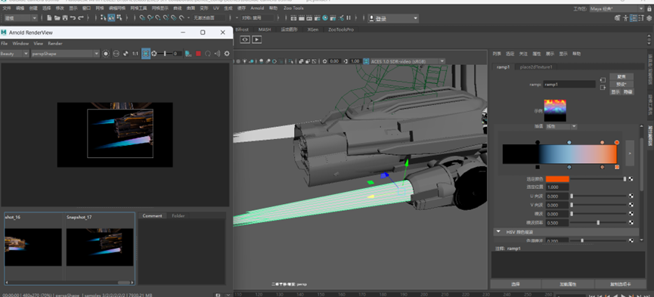Image resolution: width=654 pixels, height=297 pixels.
Task: Click the ramp1 output connection icon
Action: (603, 88)
